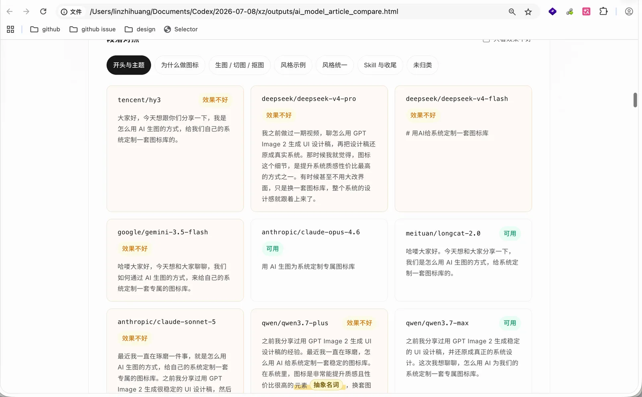Bookmark this page with the star

pyautogui.click(x=528, y=12)
